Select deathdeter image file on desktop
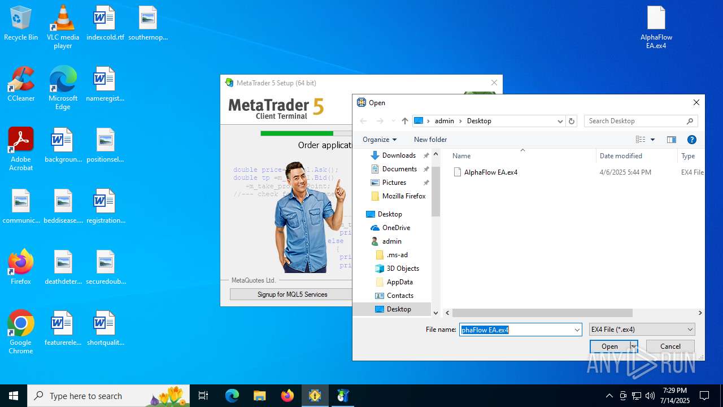The image size is (723, 407). [x=63, y=267]
